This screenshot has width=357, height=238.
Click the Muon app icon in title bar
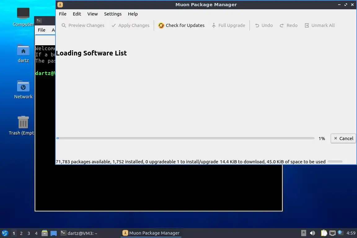coord(60,5)
